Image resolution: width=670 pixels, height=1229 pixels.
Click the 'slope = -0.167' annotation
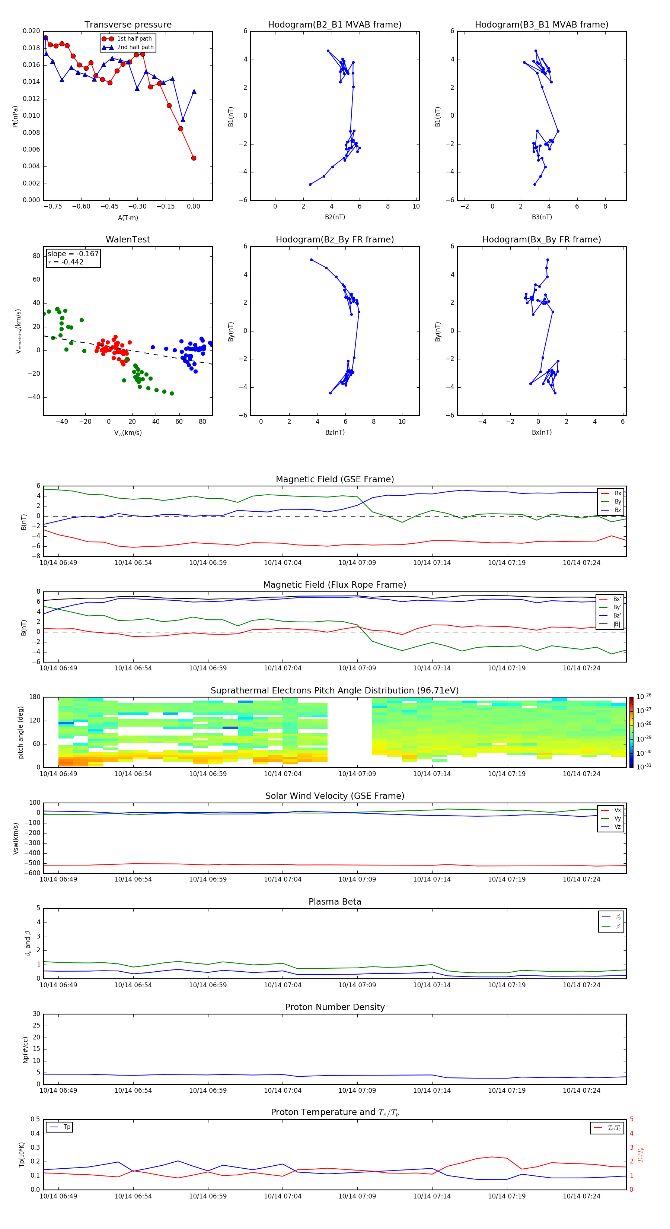pyautogui.click(x=73, y=254)
